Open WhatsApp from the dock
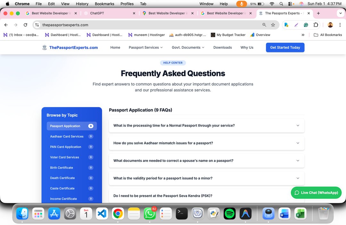This screenshot has width=346, height=225. [150, 213]
